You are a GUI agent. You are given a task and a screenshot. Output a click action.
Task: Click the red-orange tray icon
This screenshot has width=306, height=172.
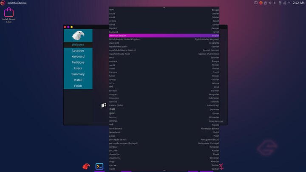click(x=261, y=3)
